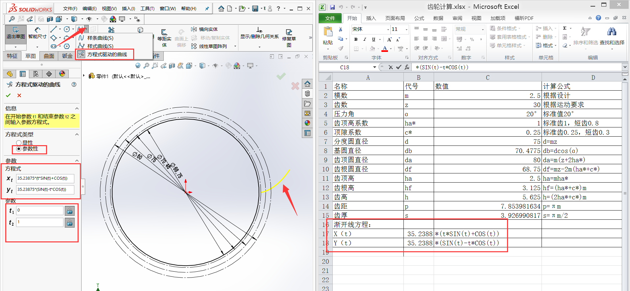Image resolution: width=630 pixels, height=291 pixels.
Task: Expand the 零件1 tree node
Action: pyautogui.click(x=84, y=76)
